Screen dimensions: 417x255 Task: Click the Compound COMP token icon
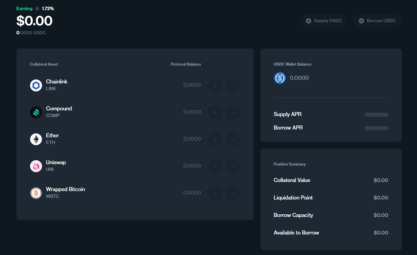point(36,112)
